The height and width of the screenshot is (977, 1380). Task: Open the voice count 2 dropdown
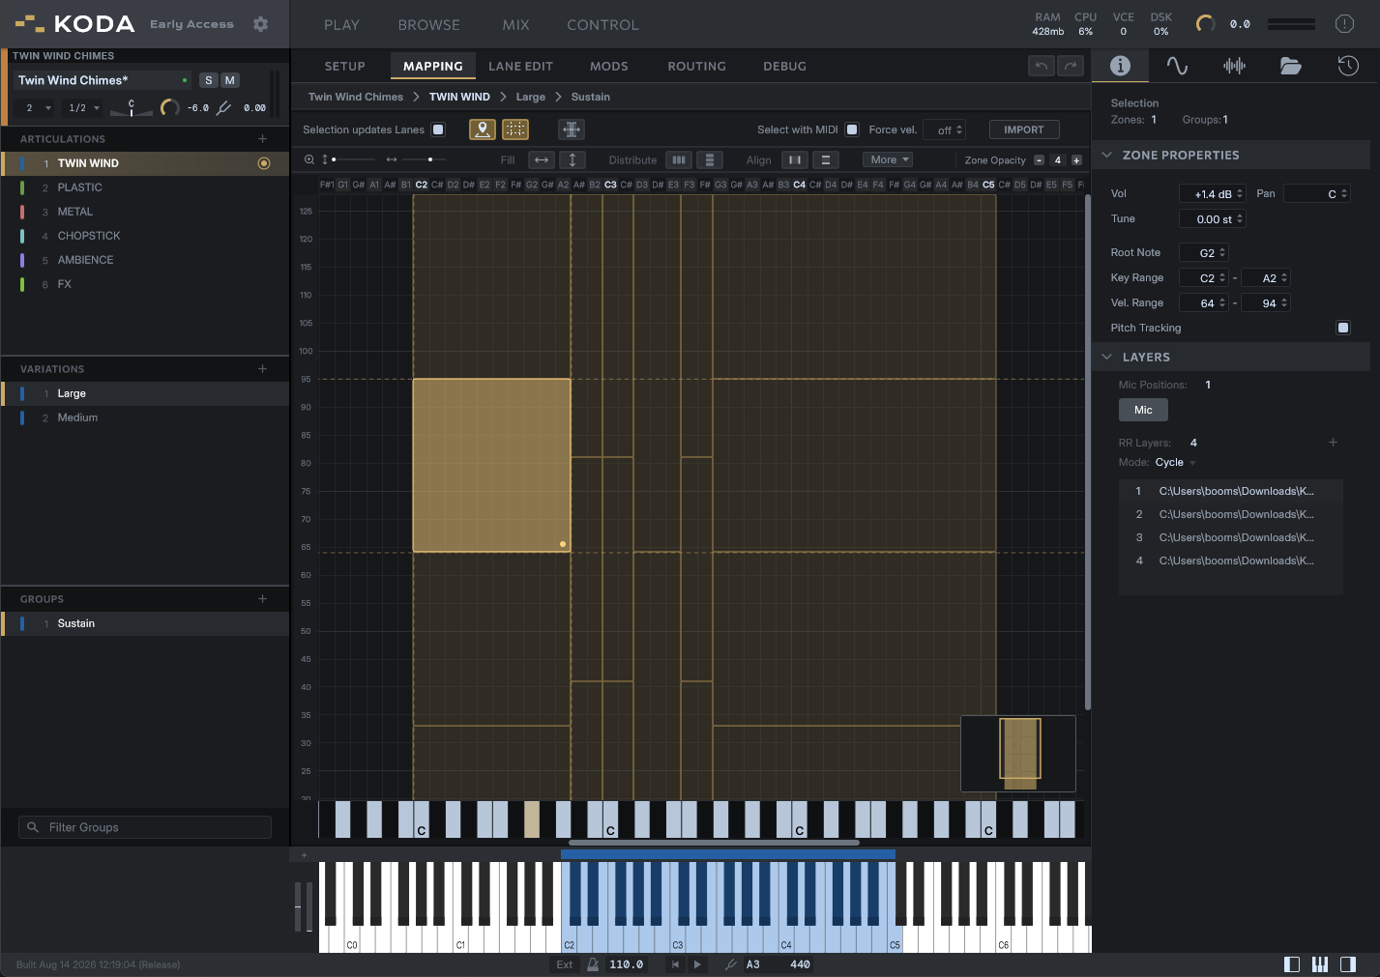[37, 108]
